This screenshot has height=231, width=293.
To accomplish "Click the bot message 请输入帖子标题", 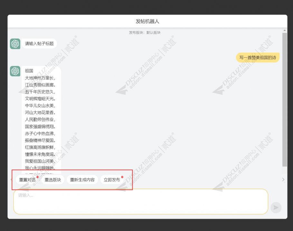I will point(39,43).
